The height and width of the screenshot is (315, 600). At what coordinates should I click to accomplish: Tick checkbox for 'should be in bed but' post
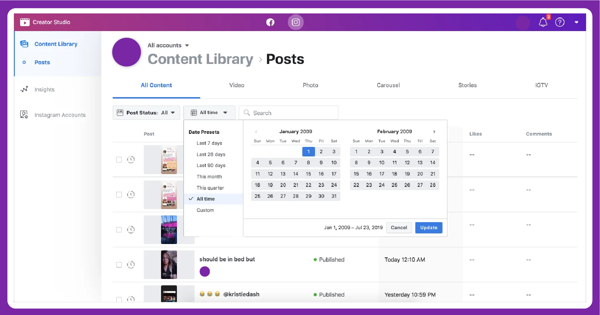(x=119, y=265)
